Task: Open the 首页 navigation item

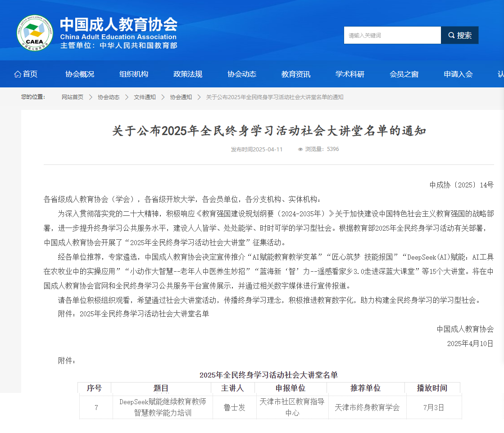Action: click(26, 74)
